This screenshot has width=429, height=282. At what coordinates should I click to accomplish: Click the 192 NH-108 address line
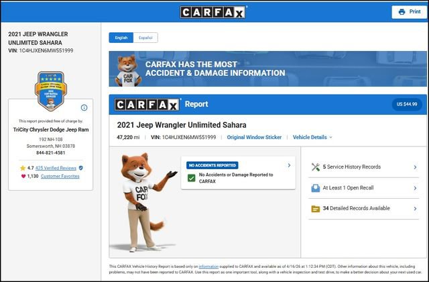pyautogui.click(x=51, y=139)
